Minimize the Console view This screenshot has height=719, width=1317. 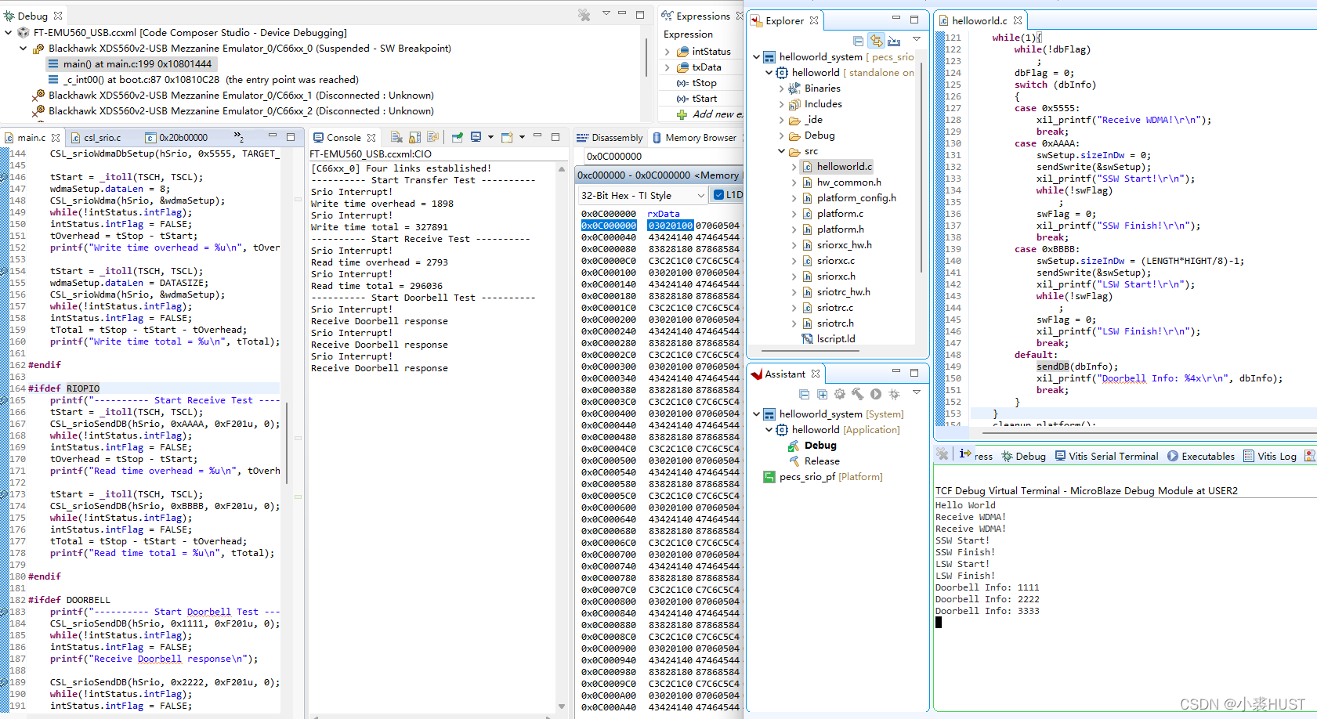point(537,136)
